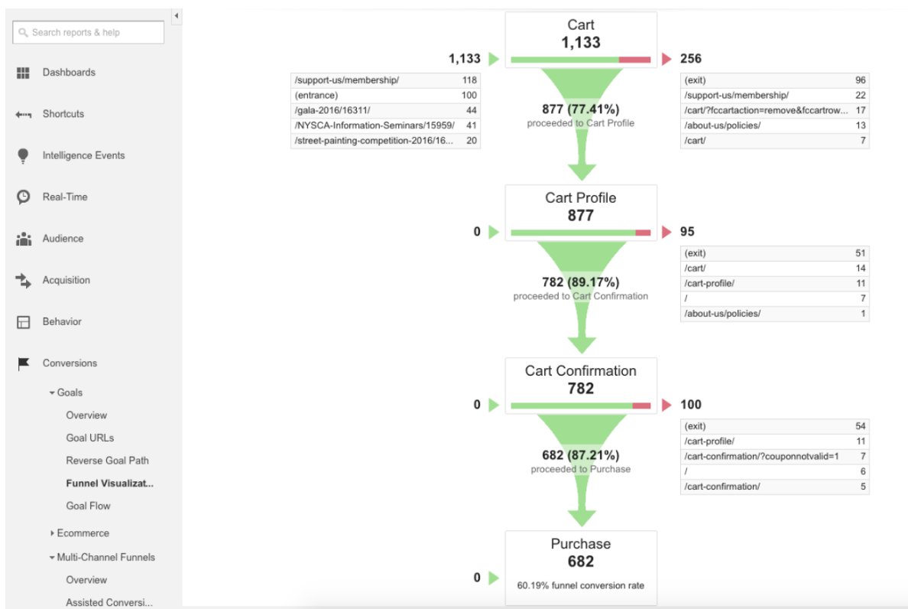908x609 pixels.
Task: Click the Behavior layout icon
Action: coord(23,322)
